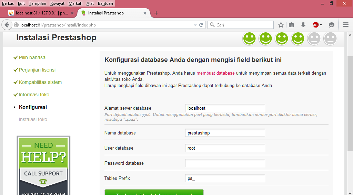Screen dimensions: 353x195
Task: Click the Password database field
Action: (225, 163)
